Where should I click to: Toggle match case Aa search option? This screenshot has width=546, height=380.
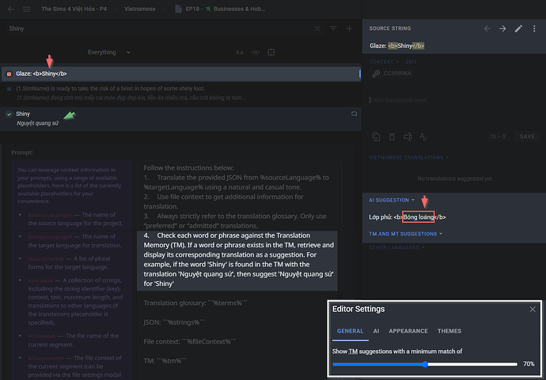tap(239, 52)
